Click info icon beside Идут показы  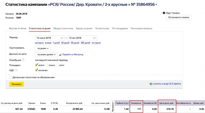(164, 13)
